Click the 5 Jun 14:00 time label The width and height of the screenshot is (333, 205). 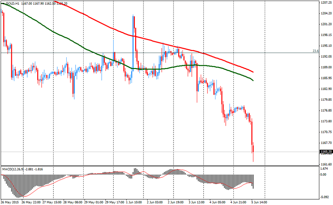(259, 202)
